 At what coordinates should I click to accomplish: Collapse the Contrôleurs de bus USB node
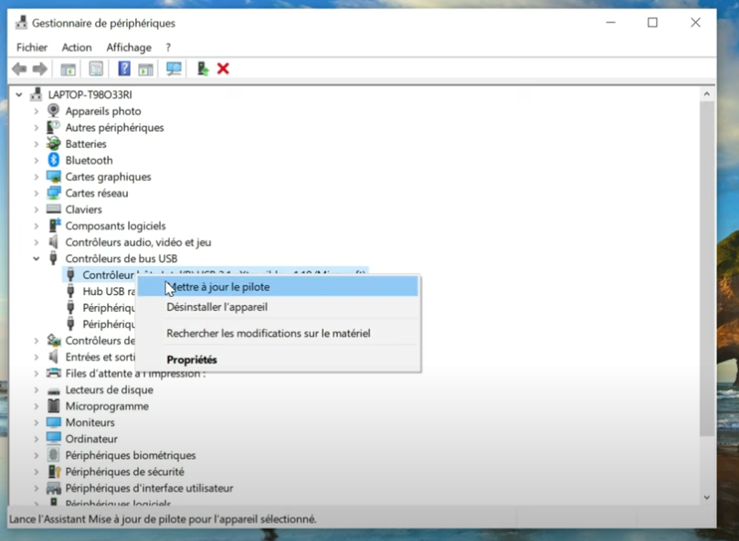click(x=37, y=259)
